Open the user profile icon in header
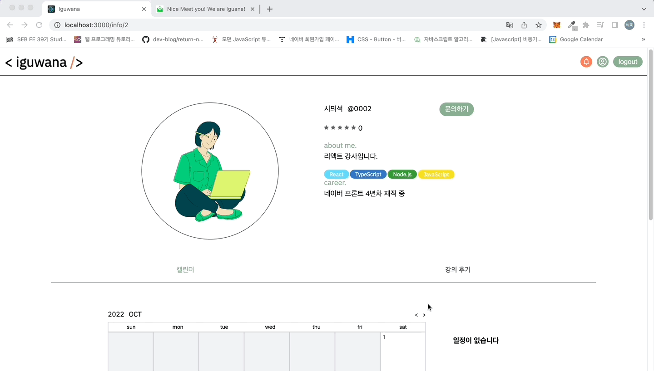654x371 pixels. click(x=603, y=62)
